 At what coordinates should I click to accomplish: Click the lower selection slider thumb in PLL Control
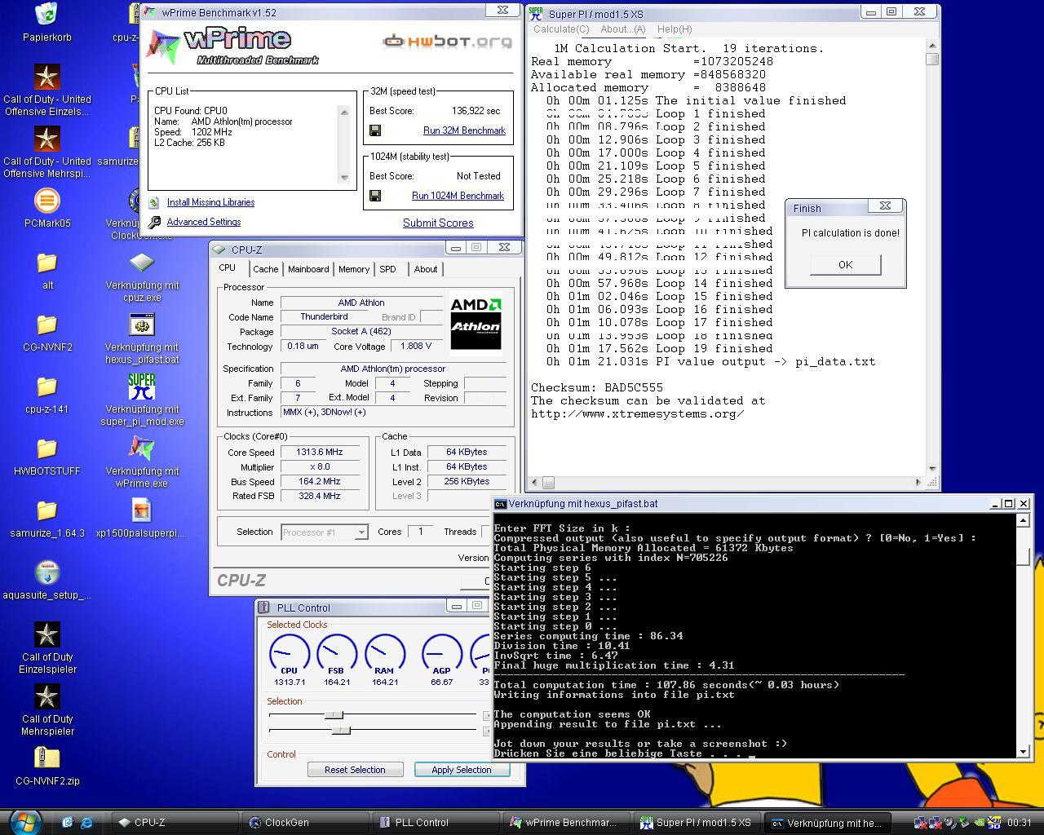pyautogui.click(x=341, y=730)
